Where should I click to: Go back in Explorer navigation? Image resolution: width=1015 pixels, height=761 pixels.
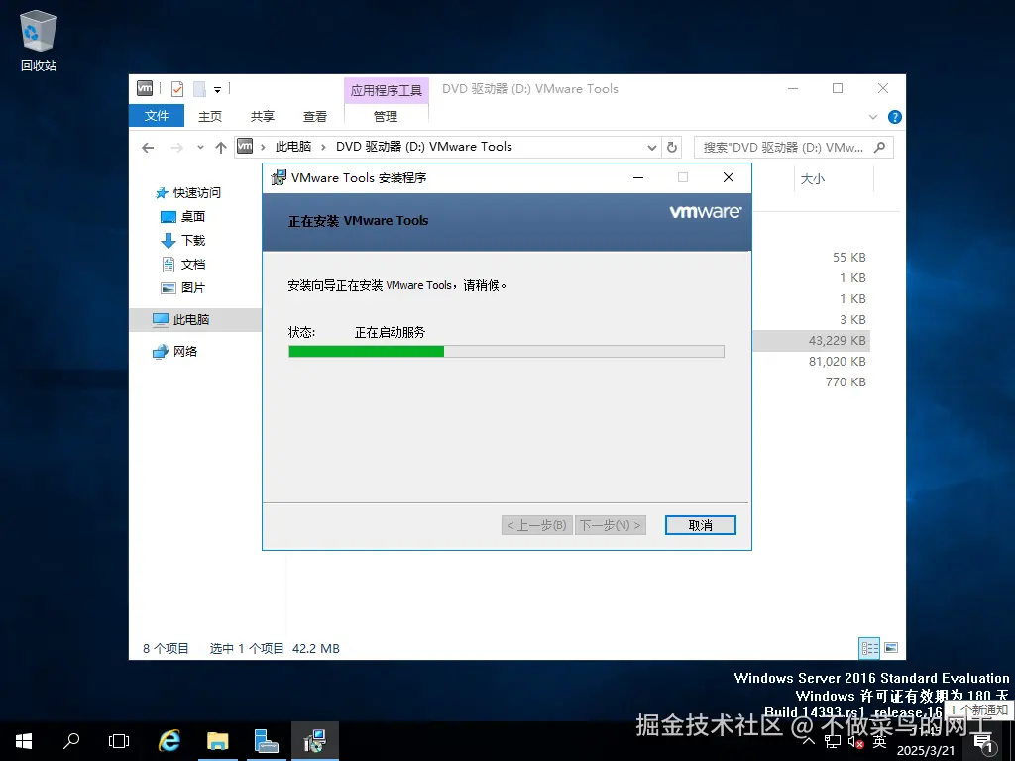pyautogui.click(x=149, y=148)
